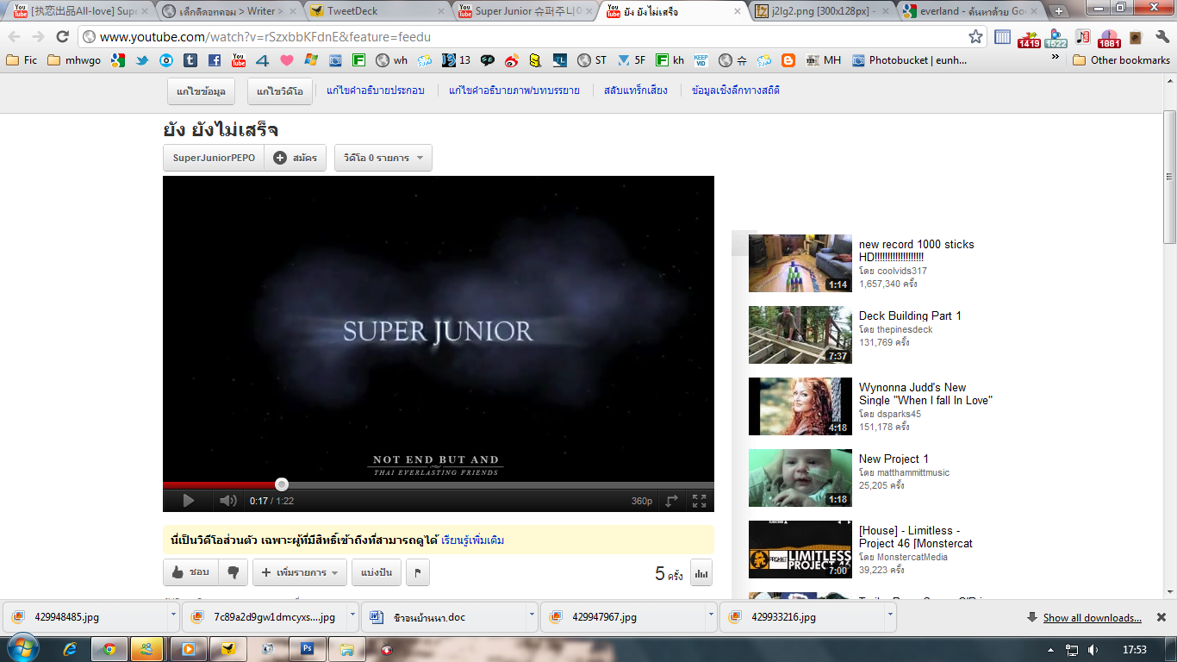Screen dimensions: 1177x662
Task: Open the 'new record 1000 sticks' video thumbnail
Action: pos(800,264)
